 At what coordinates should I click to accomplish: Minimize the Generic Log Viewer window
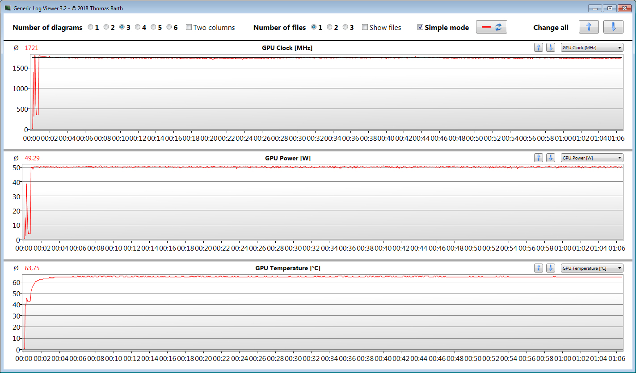click(x=595, y=8)
